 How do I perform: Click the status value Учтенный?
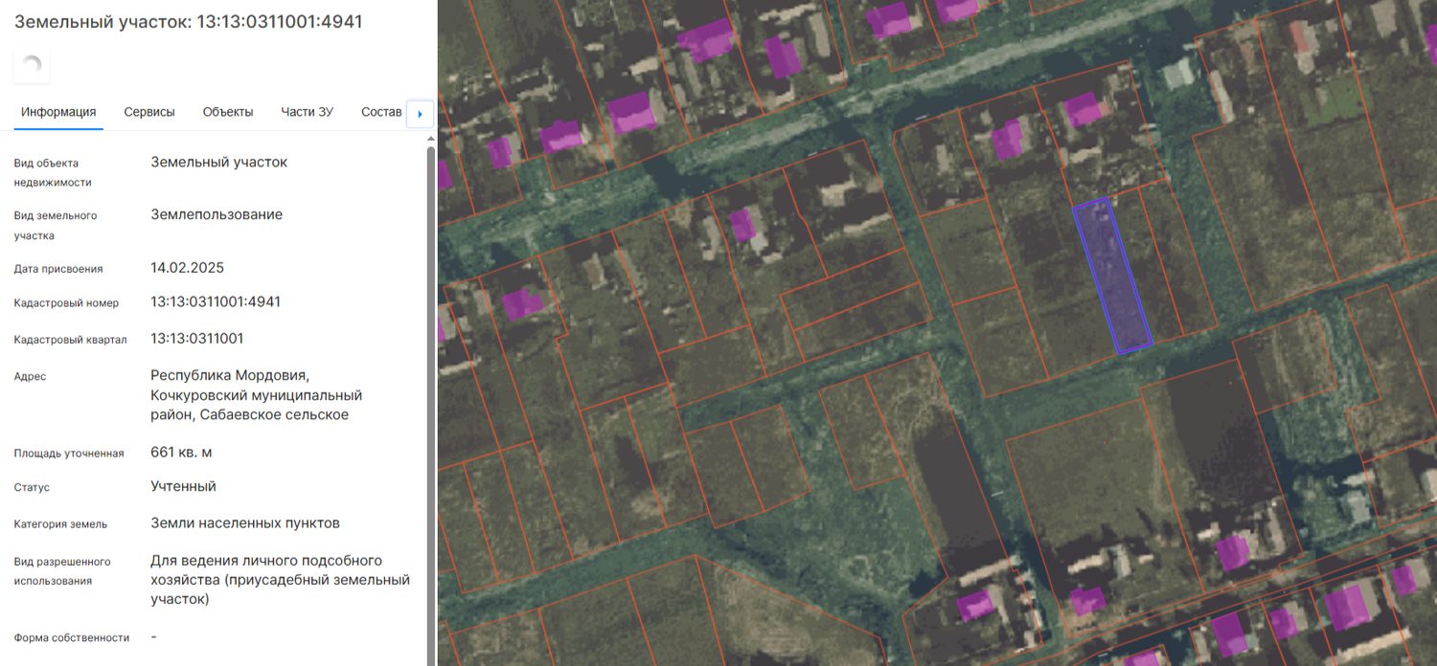(x=183, y=486)
